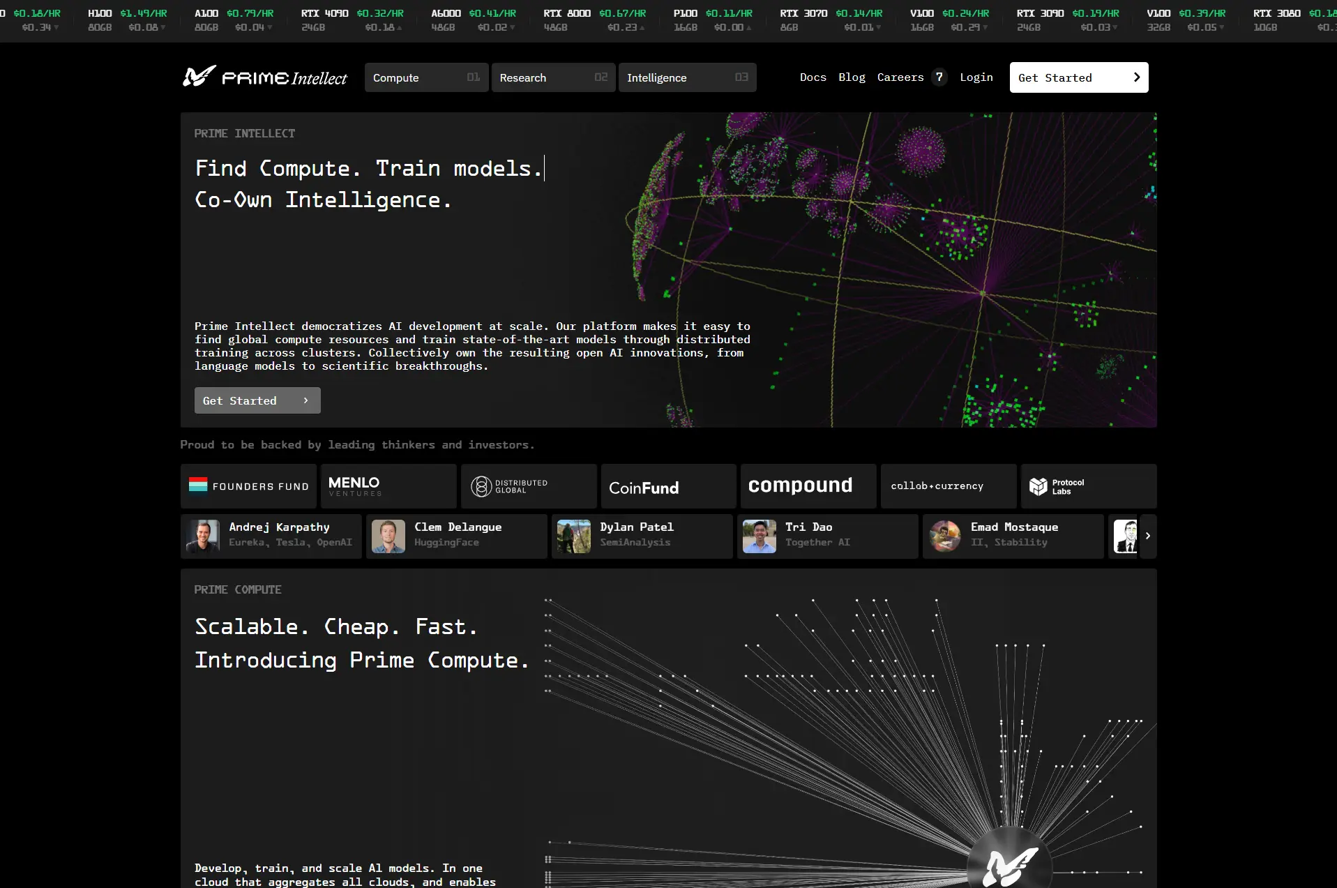This screenshot has height=888, width=1337.
Task: Click the RTX 4090 $0.32/HR ticker entry
Action: pyautogui.click(x=352, y=20)
